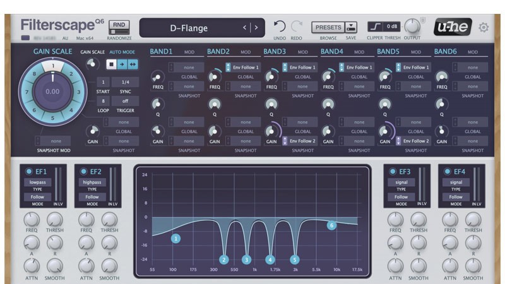
Task: Select snapshot 3 on the gain scale ring
Action: pos(78,92)
